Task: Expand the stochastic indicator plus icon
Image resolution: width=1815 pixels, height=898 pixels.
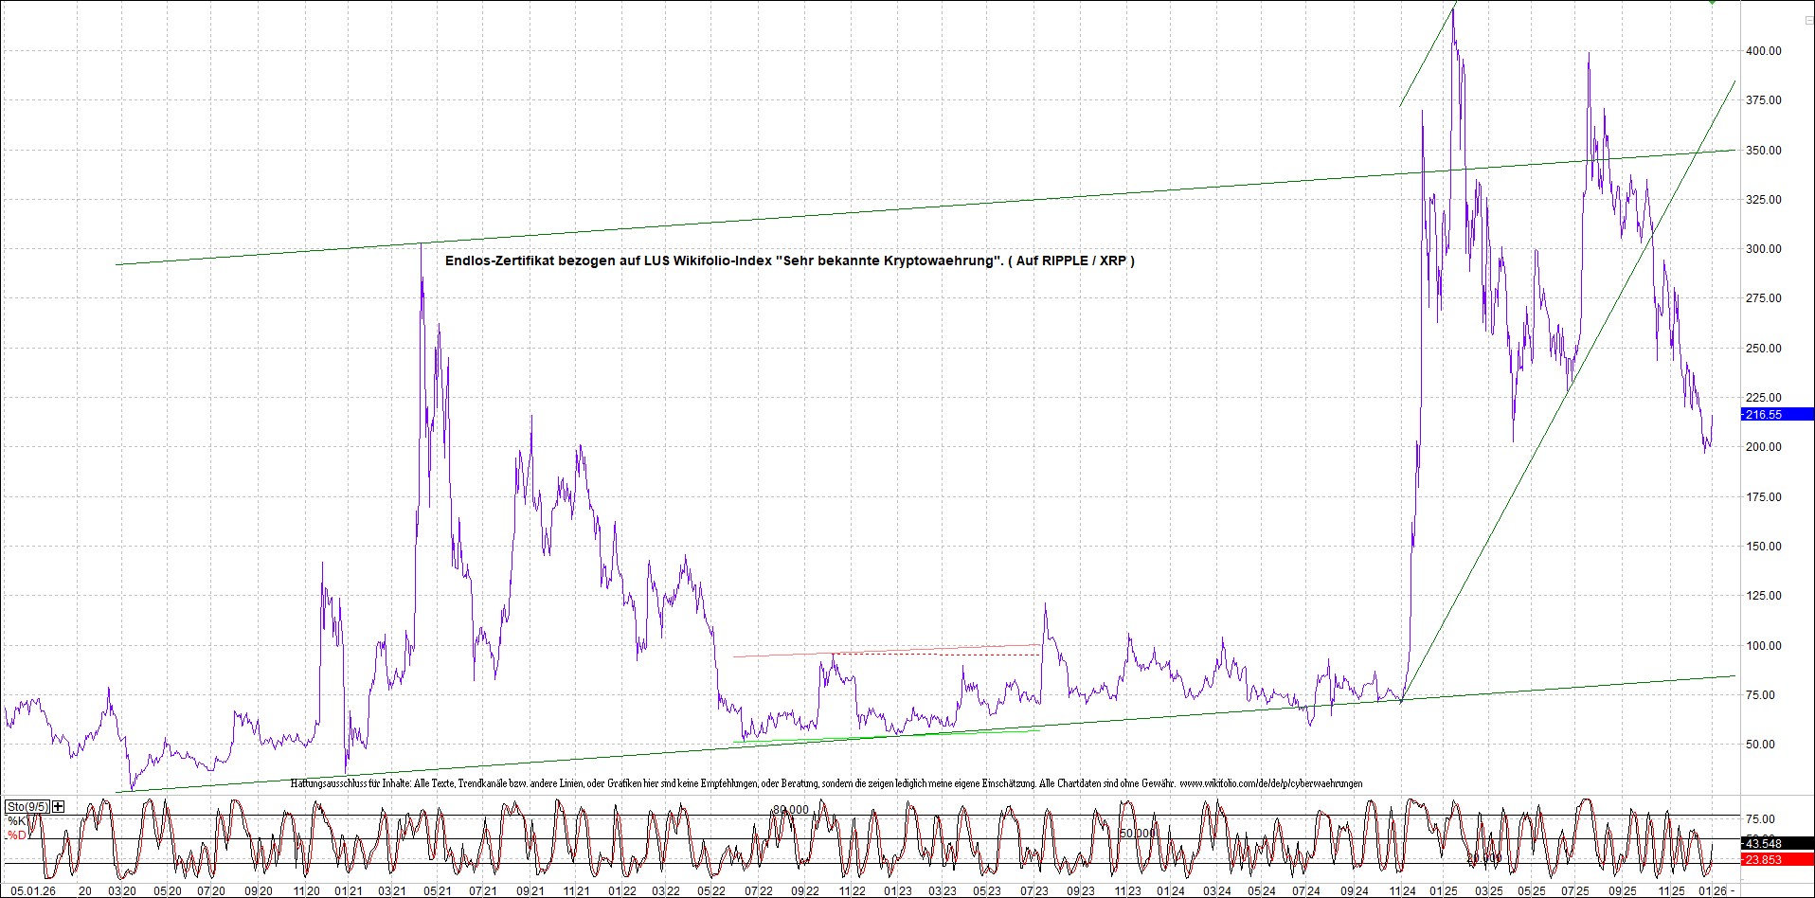Action: pos(59,806)
